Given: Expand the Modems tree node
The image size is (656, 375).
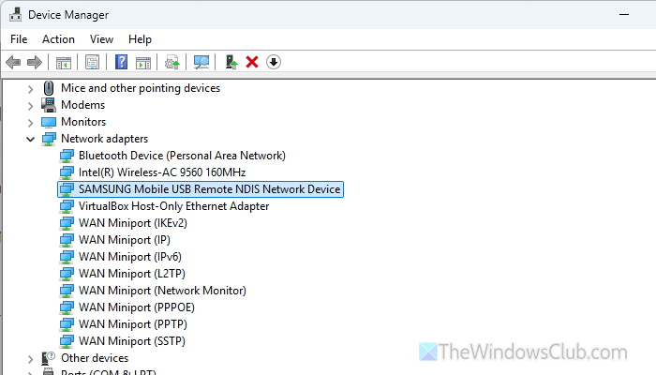Looking at the screenshot, I should [x=30, y=105].
